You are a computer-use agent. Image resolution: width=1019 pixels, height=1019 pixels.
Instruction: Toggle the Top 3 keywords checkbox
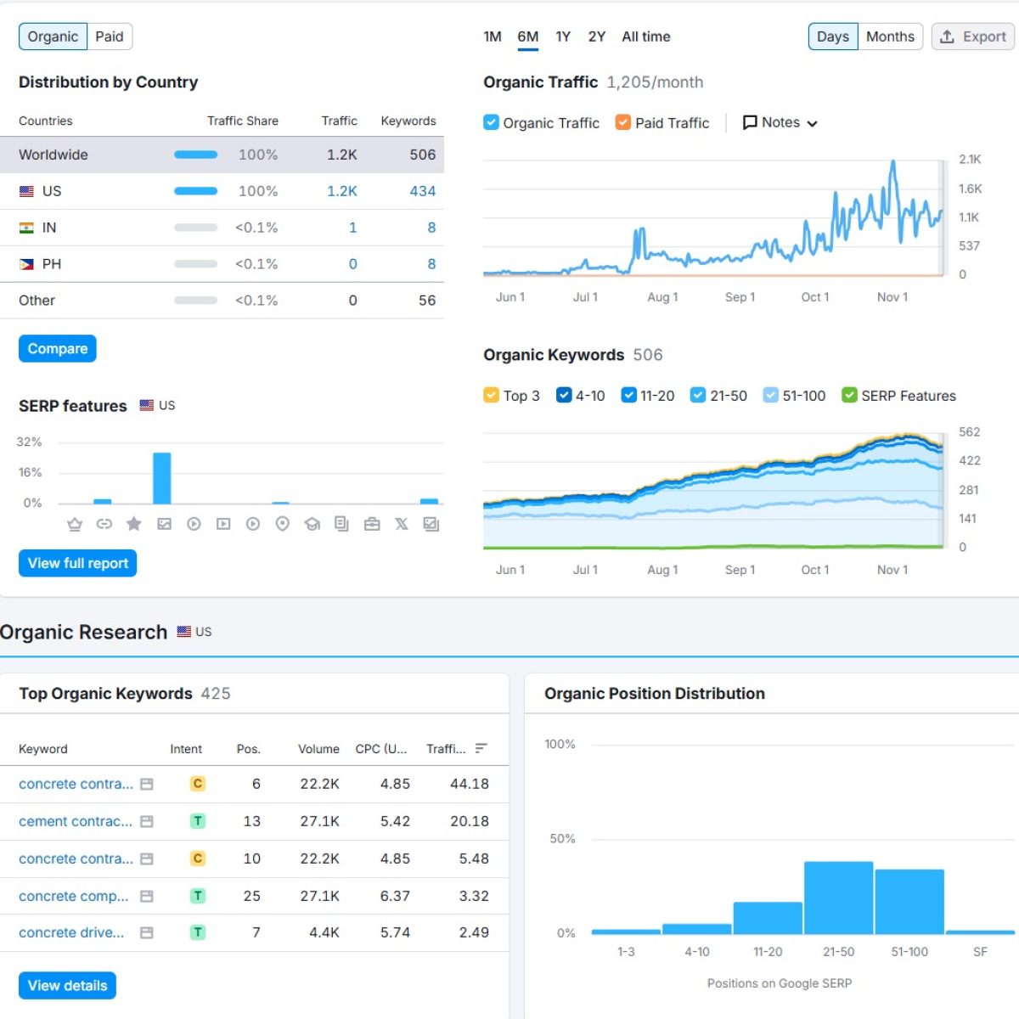491,395
